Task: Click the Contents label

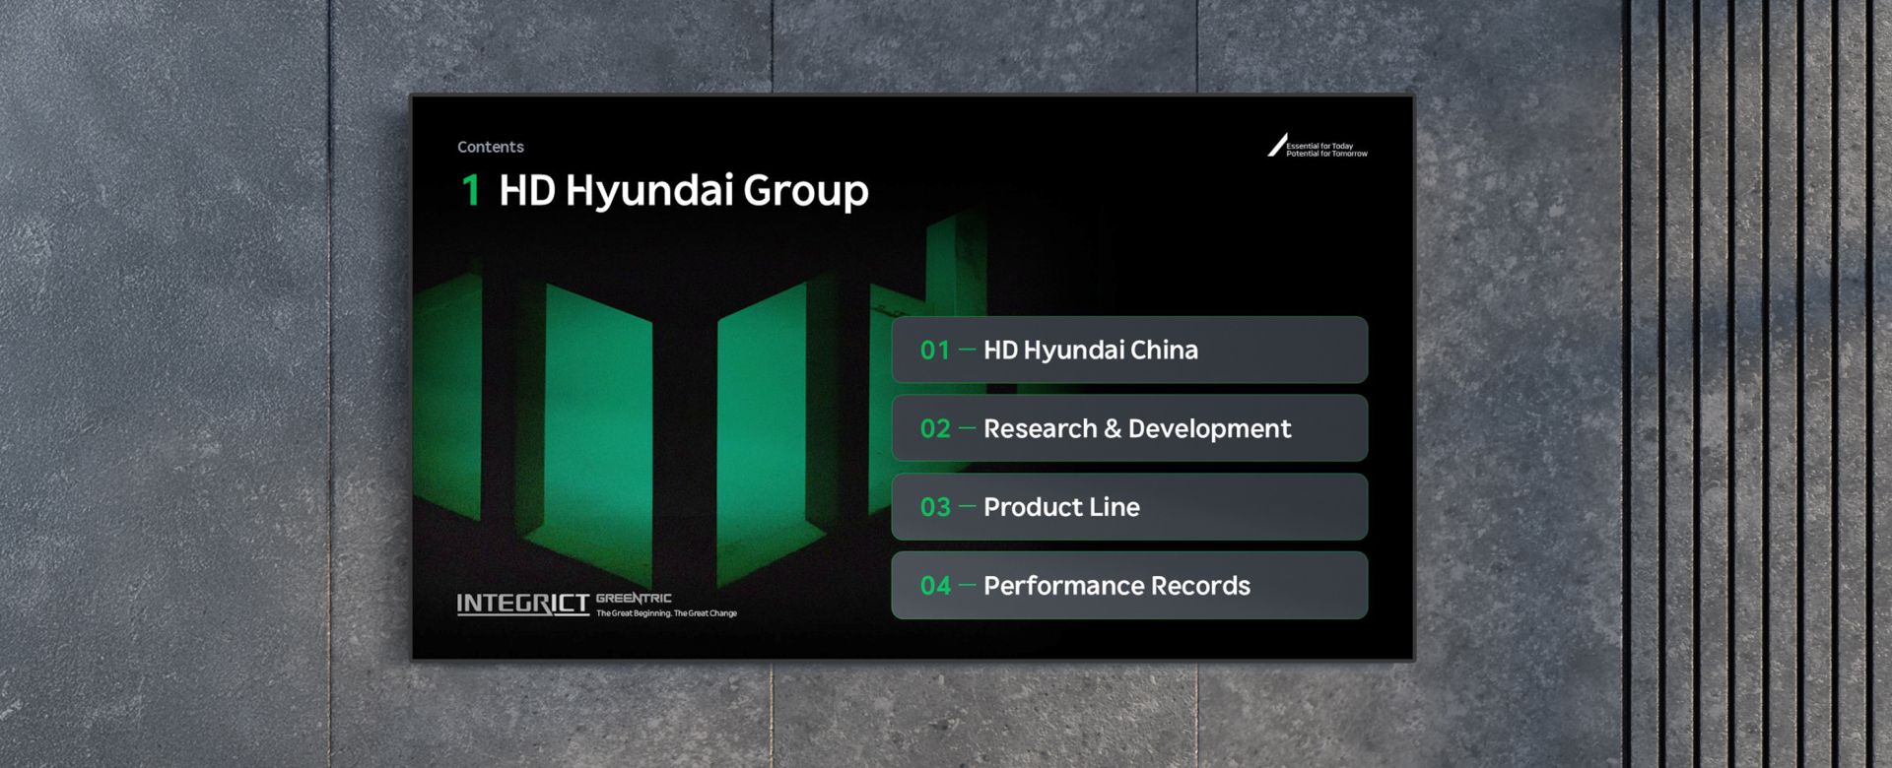Action: coord(491,147)
